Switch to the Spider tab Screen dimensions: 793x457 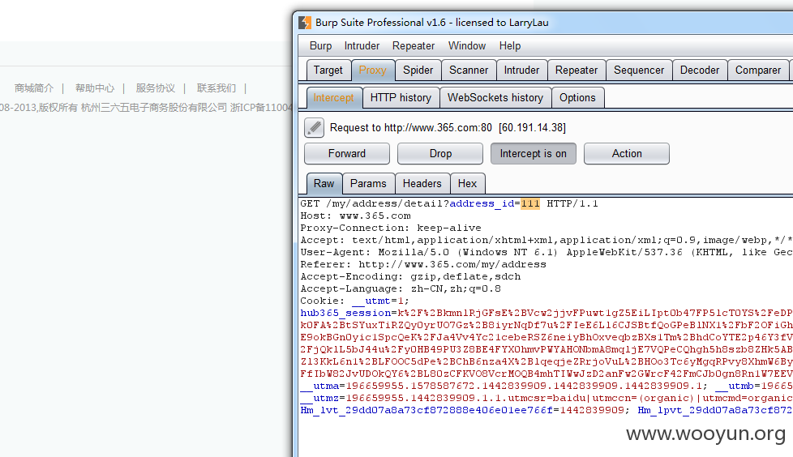coord(418,70)
